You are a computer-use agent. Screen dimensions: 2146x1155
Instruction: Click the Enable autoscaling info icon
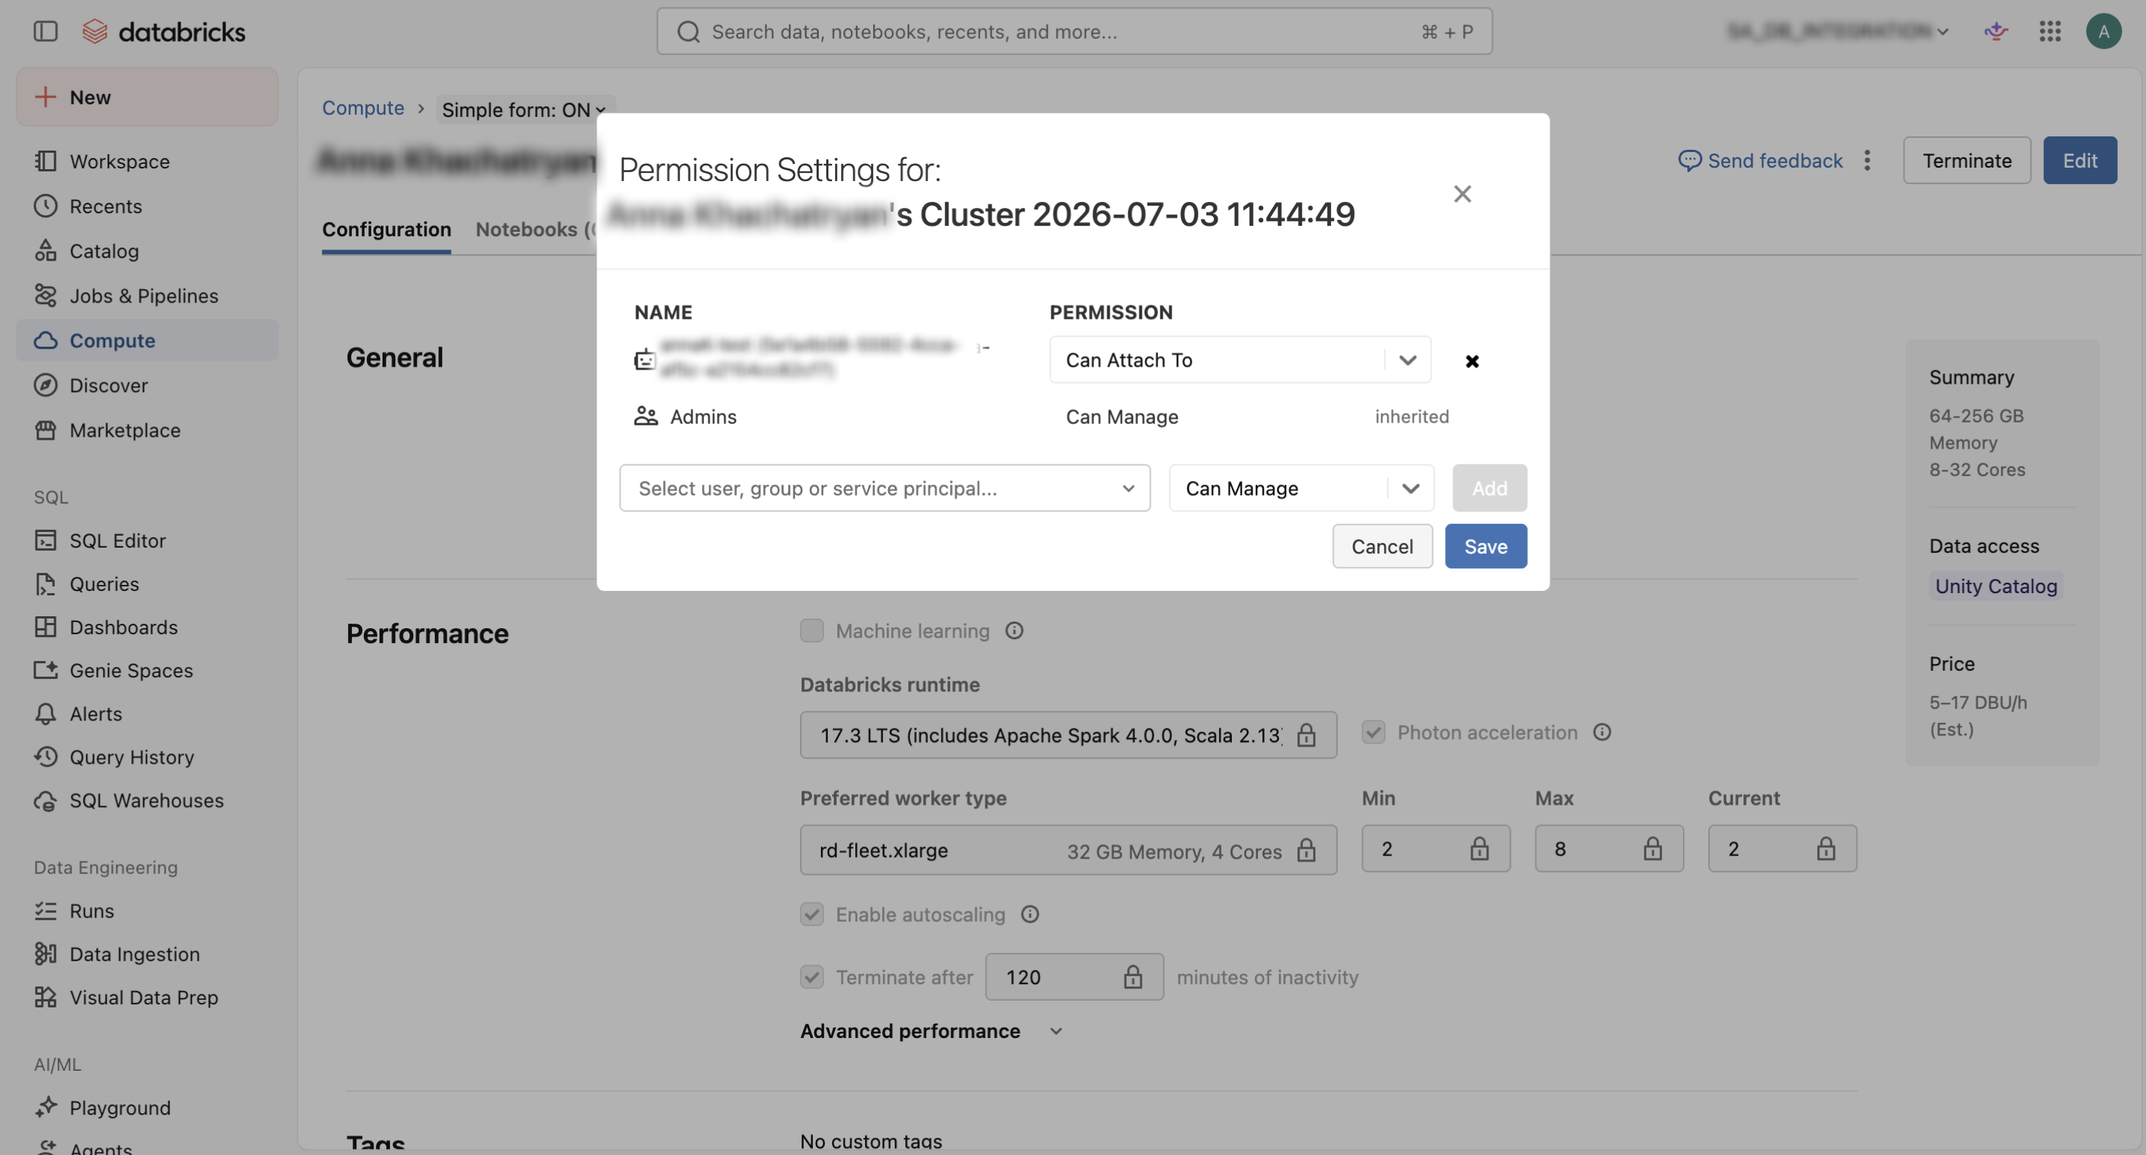click(1030, 914)
